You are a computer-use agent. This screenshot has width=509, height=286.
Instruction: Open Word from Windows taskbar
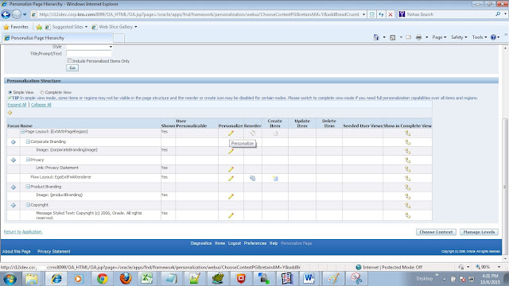pyautogui.click(x=309, y=279)
